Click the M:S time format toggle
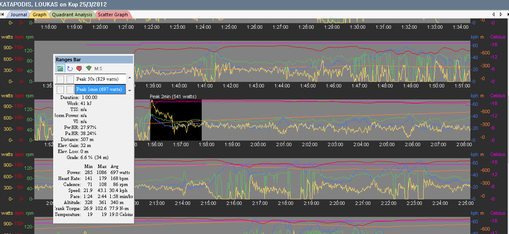 [x=98, y=69]
